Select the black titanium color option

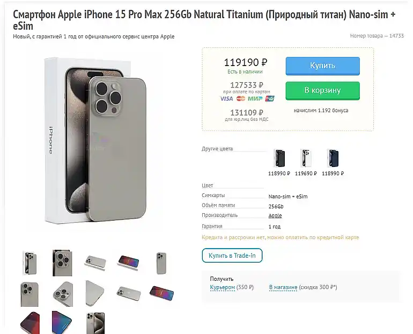[x=279, y=158]
